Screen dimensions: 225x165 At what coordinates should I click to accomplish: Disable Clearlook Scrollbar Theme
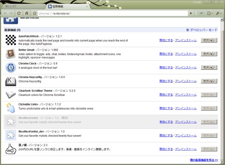pyautogui.click(x=166, y=95)
